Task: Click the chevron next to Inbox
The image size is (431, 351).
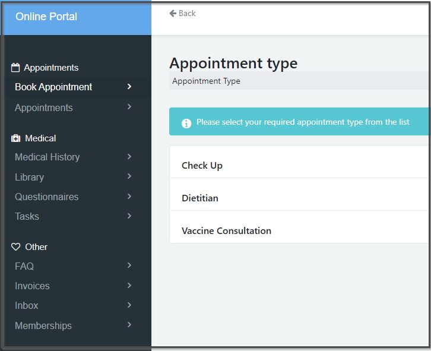Action: pyautogui.click(x=129, y=305)
